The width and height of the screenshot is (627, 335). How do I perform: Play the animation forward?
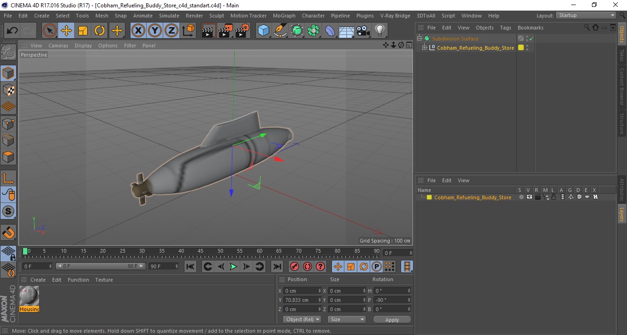234,266
